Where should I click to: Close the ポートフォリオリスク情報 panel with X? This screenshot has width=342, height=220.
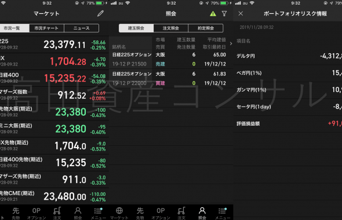pos(241,13)
